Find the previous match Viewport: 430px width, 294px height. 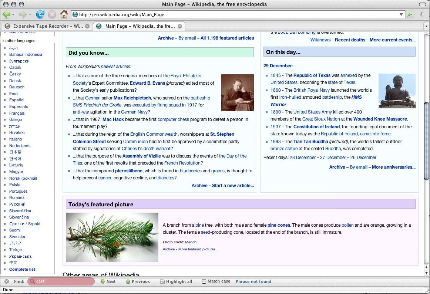(138, 281)
